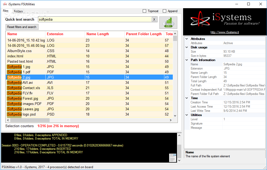The image size is (267, 170).
Task: Click the iSystems logo banner
Action: click(x=225, y=22)
